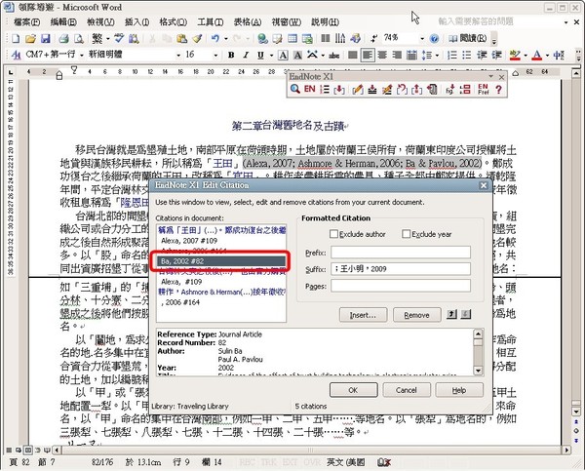This screenshot has width=585, height=471.
Task: Check the Exclude year checkbox
Action: point(406,234)
